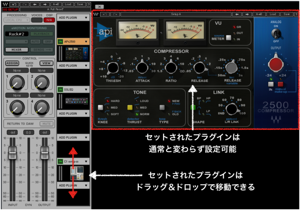Click the OUTPUT fader handle
This screenshot has width=300, height=211.
click(45, 153)
